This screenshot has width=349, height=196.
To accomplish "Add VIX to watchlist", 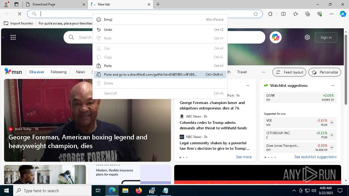I will click(x=332, y=122).
